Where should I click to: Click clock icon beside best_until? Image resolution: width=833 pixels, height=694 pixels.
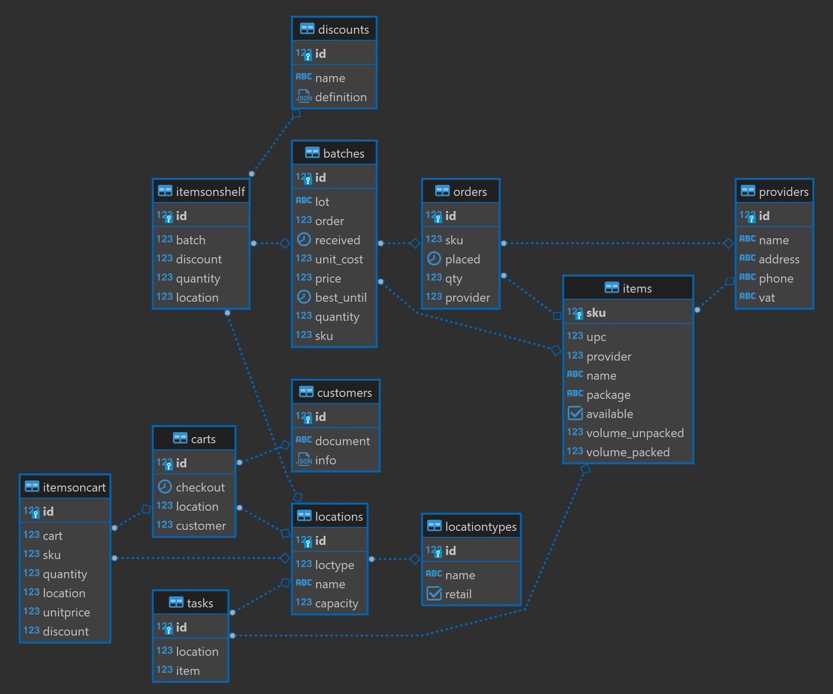coord(304,297)
